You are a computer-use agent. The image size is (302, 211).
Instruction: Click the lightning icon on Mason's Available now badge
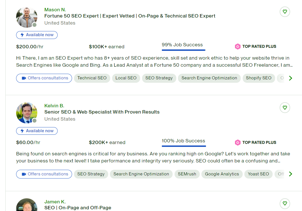pos(22,35)
